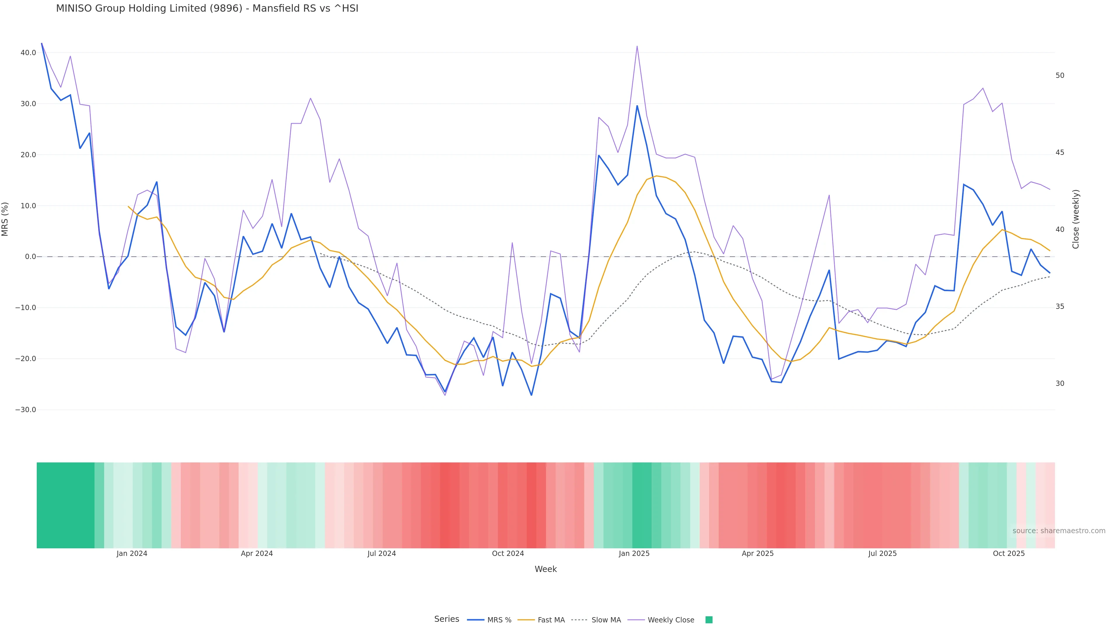Click the Close (weekly) right axis title
The image size is (1120, 630).
[x=1076, y=219]
